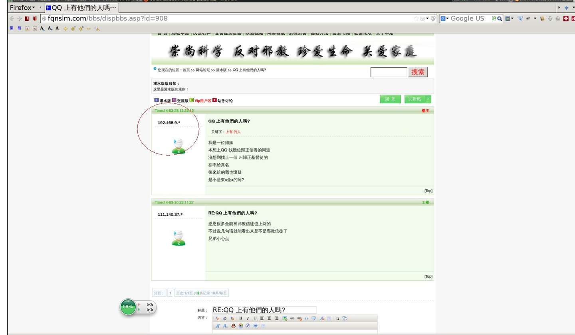575x335 pixels.
Task: Open the address bar history dropdown arrow
Action: click(427, 18)
